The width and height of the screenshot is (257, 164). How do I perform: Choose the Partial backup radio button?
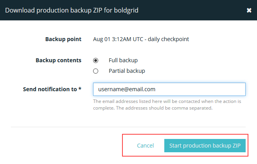click(95, 71)
